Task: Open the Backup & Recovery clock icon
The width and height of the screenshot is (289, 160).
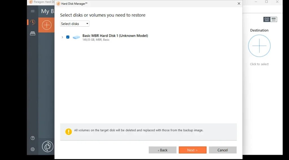Action: [x=33, y=22]
